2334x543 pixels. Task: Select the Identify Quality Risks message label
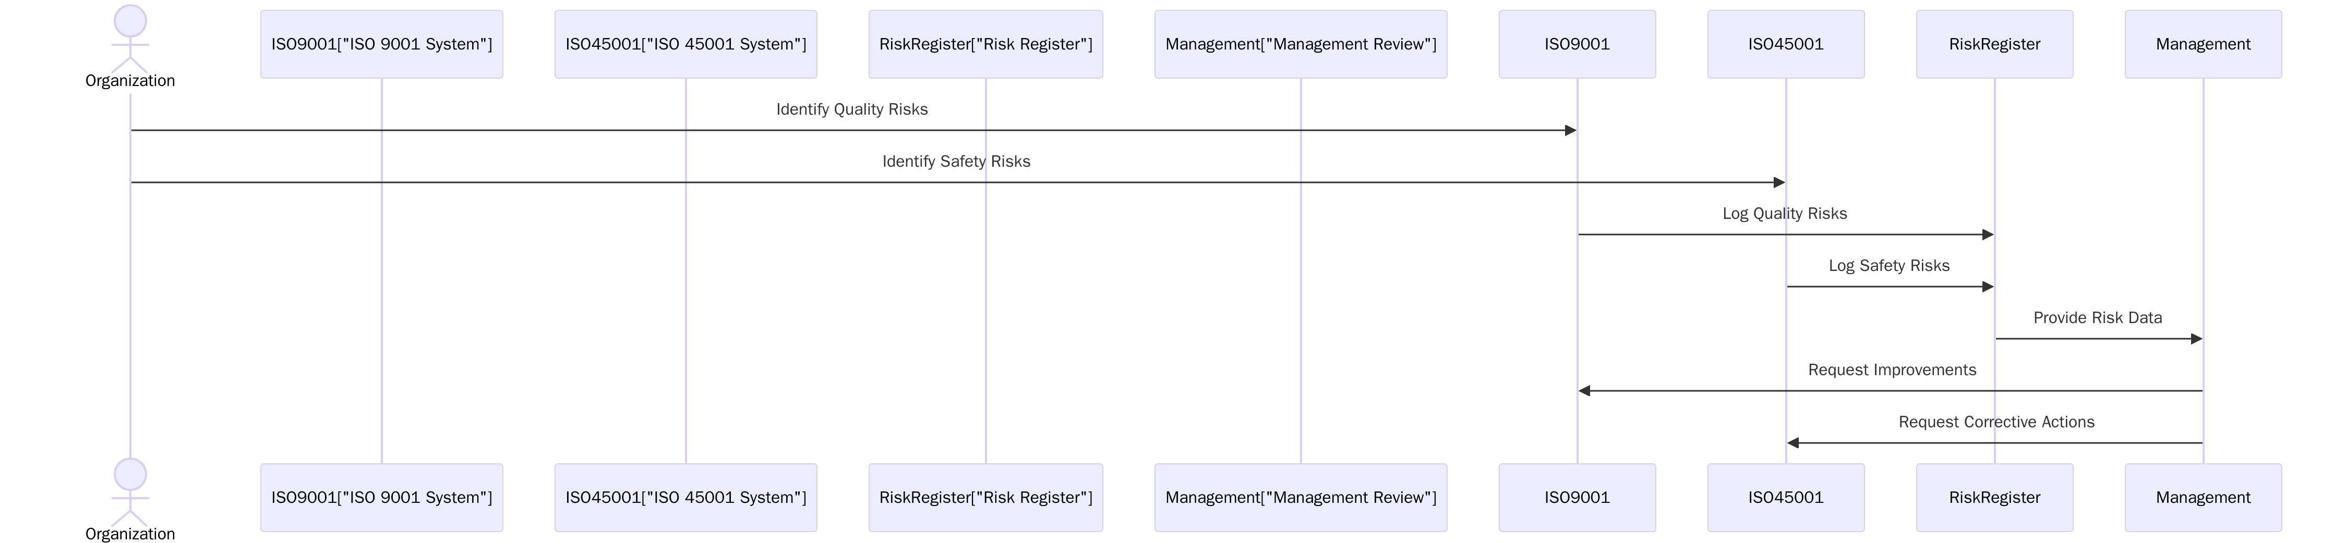pos(852,108)
